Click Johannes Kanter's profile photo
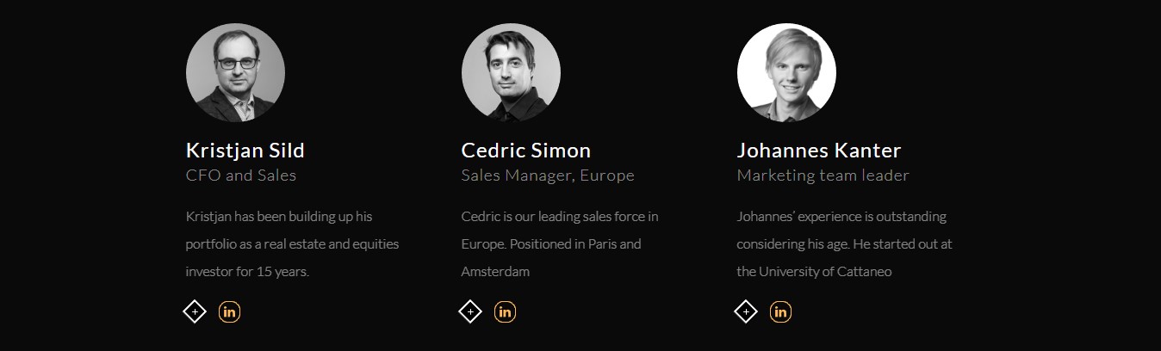 click(786, 72)
